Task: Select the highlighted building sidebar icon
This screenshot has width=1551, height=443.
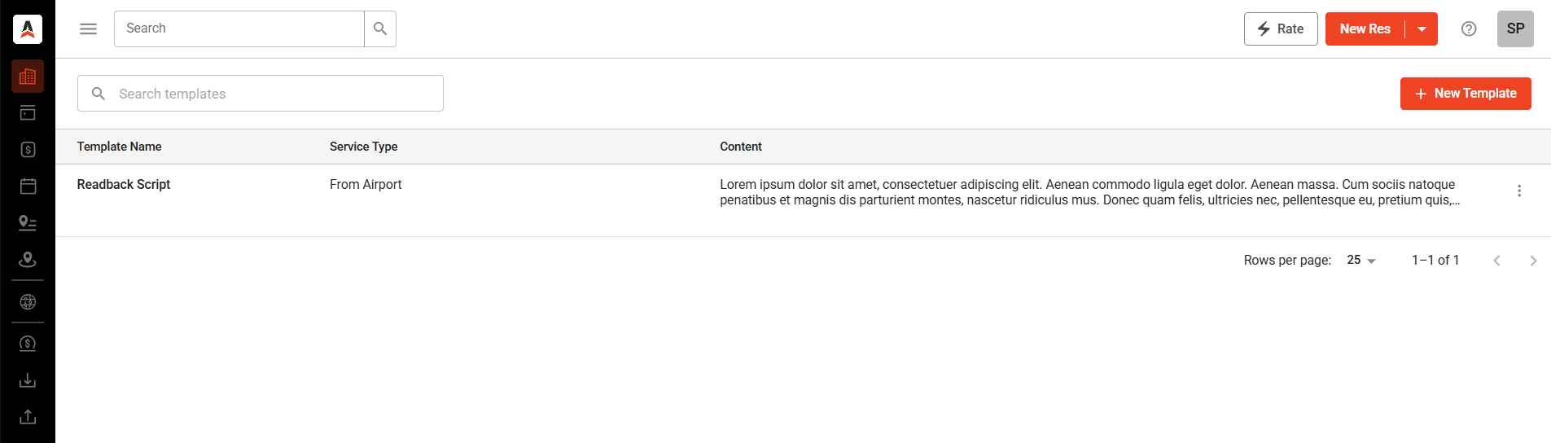Action: click(28, 76)
